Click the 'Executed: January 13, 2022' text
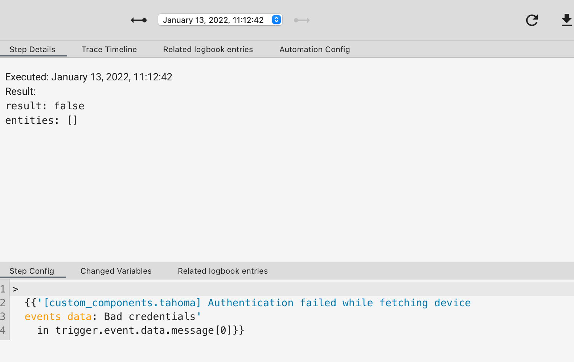The height and width of the screenshot is (362, 574). 89,77
